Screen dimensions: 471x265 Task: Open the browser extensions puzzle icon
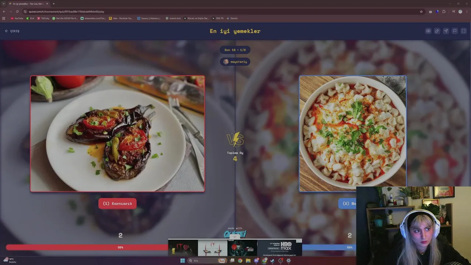[x=444, y=11]
